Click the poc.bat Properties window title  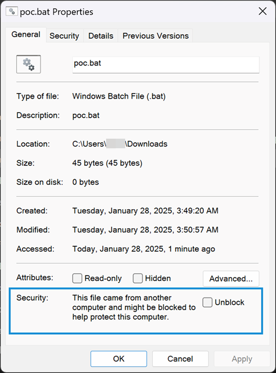pos(57,12)
